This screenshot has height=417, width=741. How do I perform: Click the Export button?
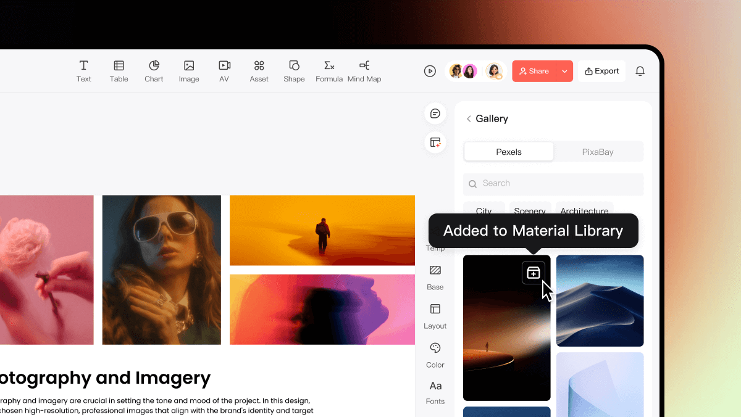point(602,71)
